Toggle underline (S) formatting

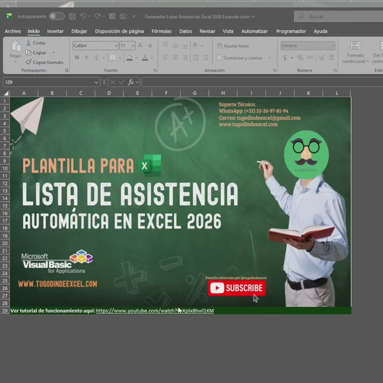pyautogui.click(x=97, y=58)
